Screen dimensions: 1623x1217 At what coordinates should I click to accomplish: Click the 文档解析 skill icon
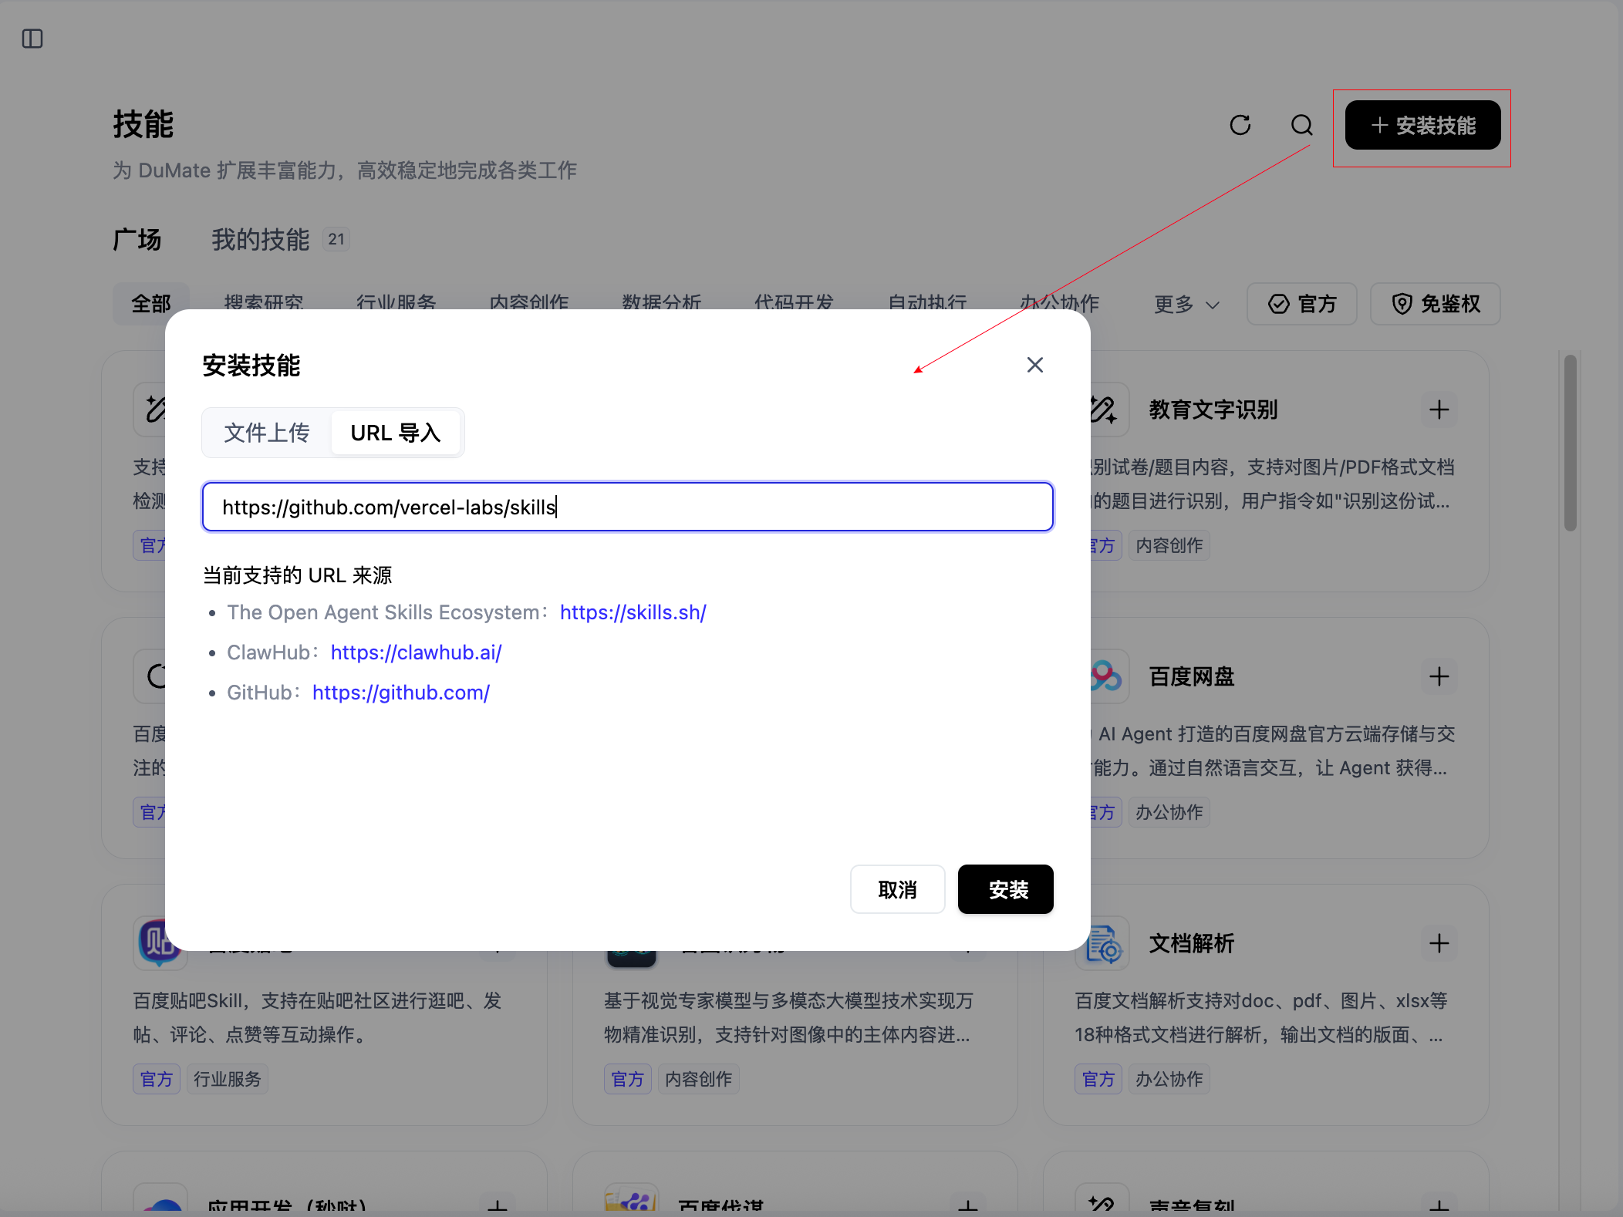click(x=1105, y=945)
